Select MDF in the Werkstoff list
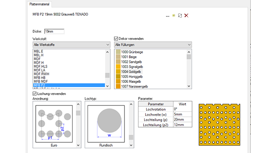Image resolution: width=272 pixels, height=153 pixels. coord(37,59)
